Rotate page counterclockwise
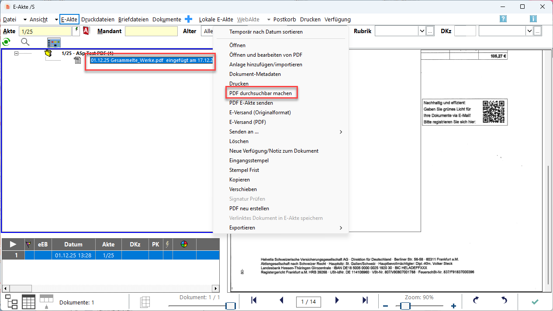Screen dimensions: 553x311 504,301
